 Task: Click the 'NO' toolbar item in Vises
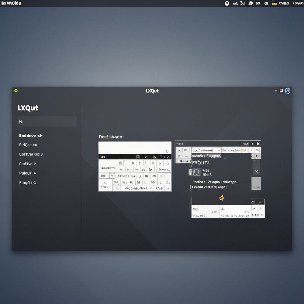tap(258, 151)
